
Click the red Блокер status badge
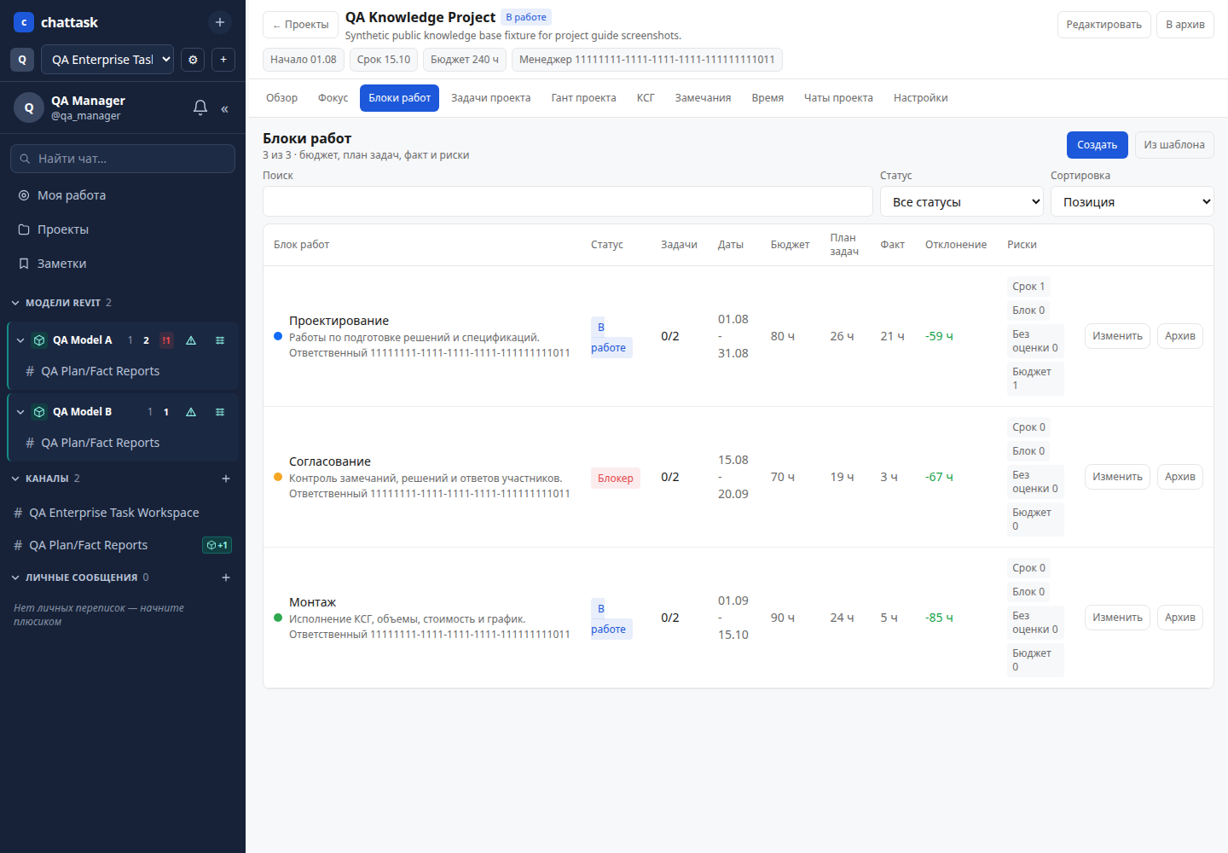click(616, 478)
